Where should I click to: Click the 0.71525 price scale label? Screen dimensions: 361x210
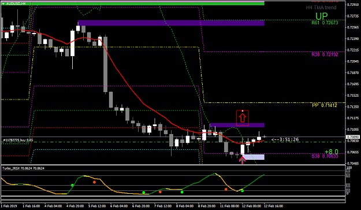click(x=353, y=95)
